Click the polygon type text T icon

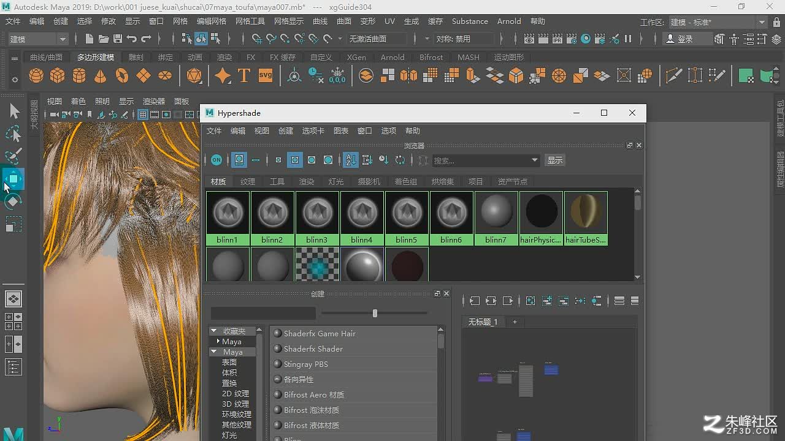pyautogui.click(x=244, y=76)
